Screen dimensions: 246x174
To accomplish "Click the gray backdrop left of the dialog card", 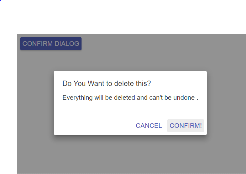I will point(35,103).
